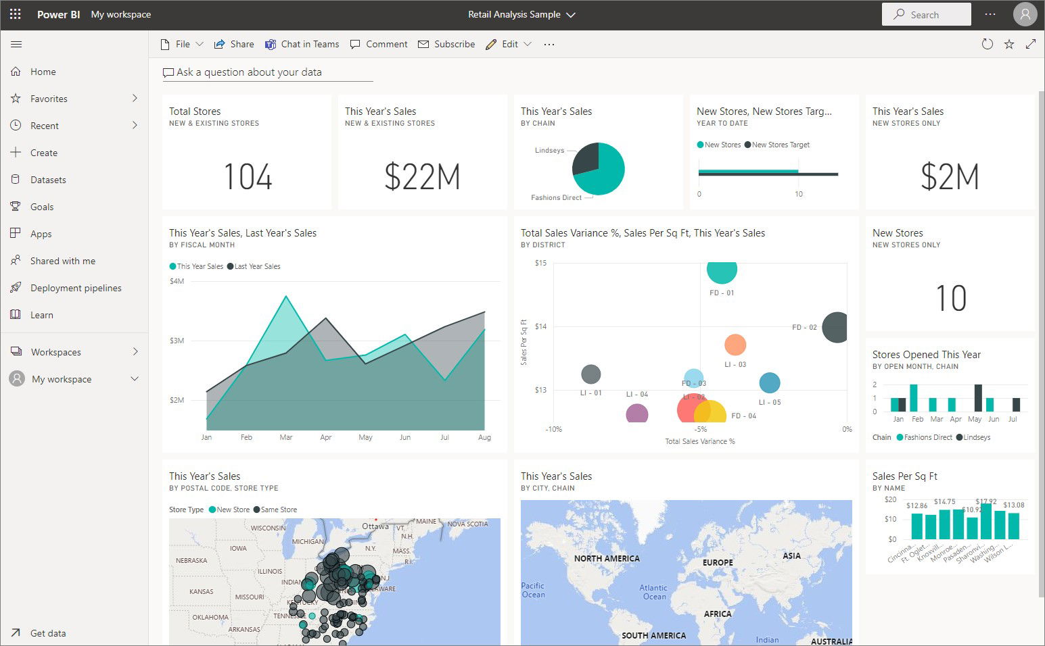
Task: Open the Learn section
Action: coord(42,314)
